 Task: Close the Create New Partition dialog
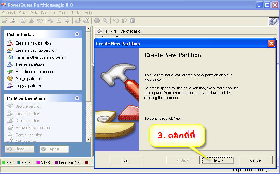coord(271,43)
